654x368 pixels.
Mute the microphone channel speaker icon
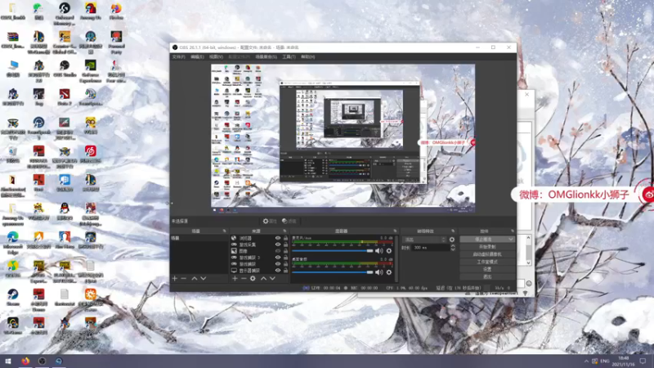click(379, 251)
